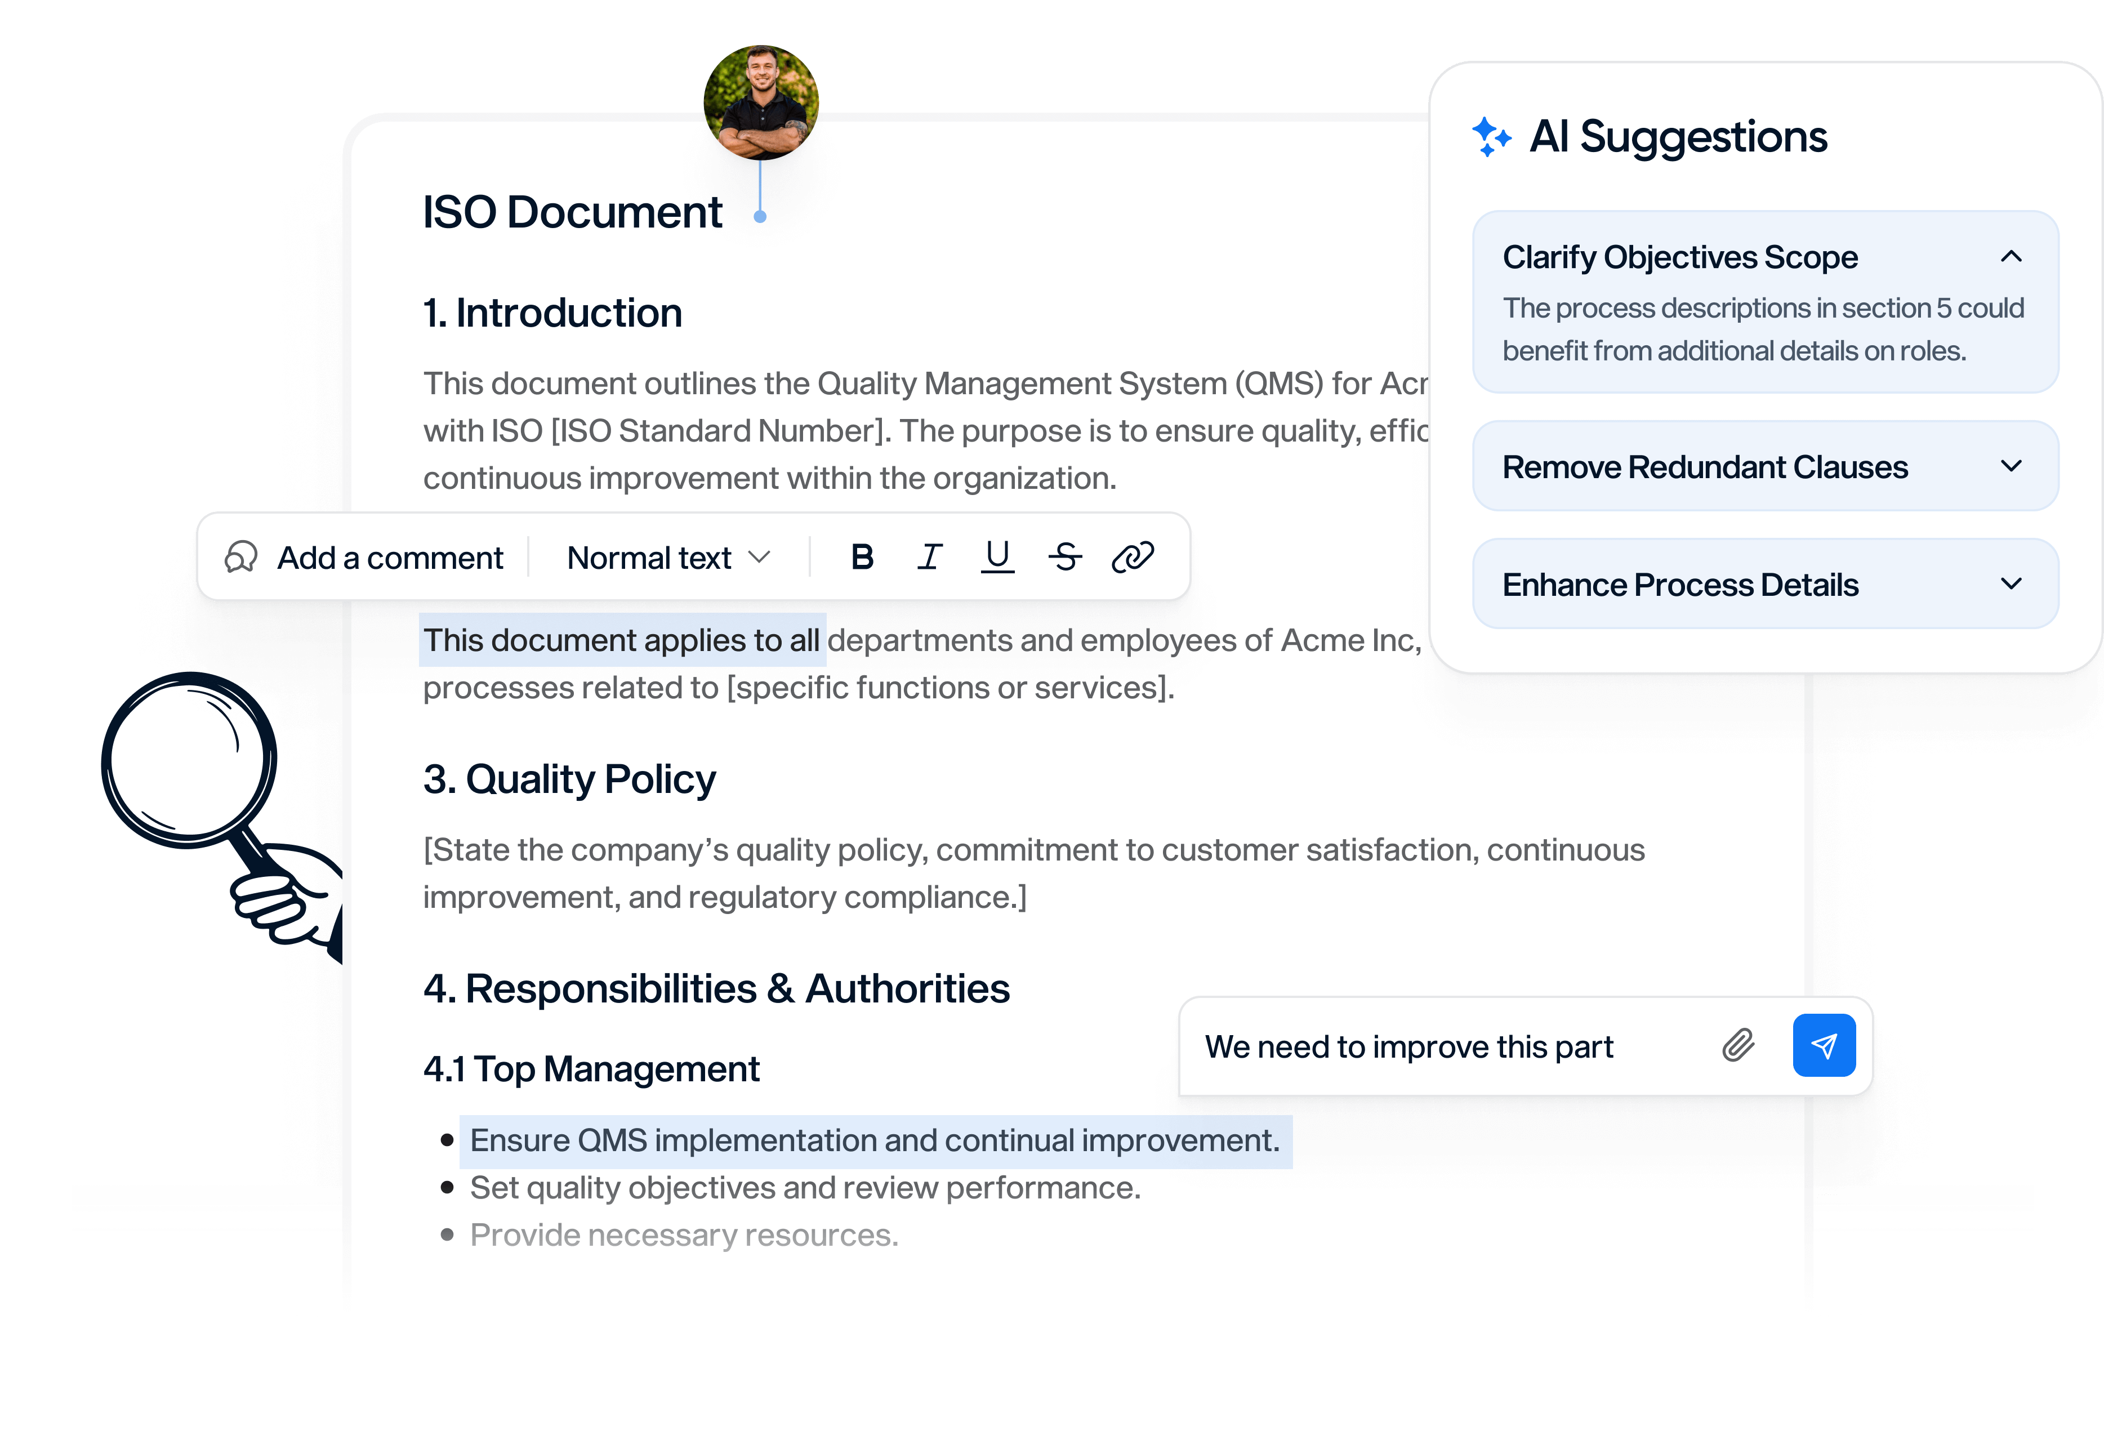Apply strikethrough formatting
The width and height of the screenshot is (2104, 1453).
(x=1064, y=557)
